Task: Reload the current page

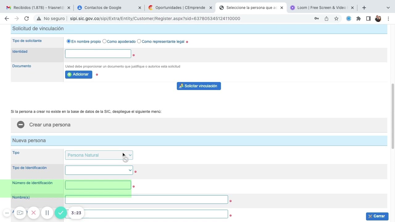Action: 27,18
